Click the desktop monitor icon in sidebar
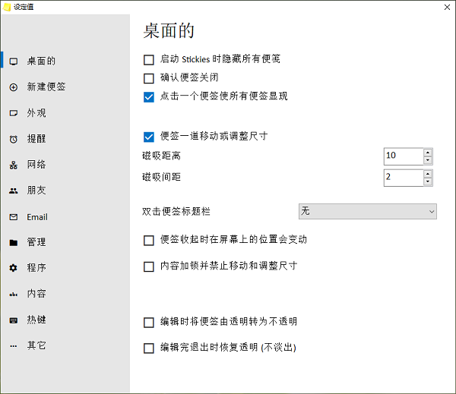Image resolution: width=456 pixels, height=394 pixels. pos(13,61)
